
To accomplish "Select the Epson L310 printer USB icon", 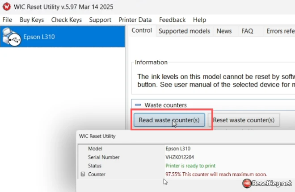I will tap(12, 37).
